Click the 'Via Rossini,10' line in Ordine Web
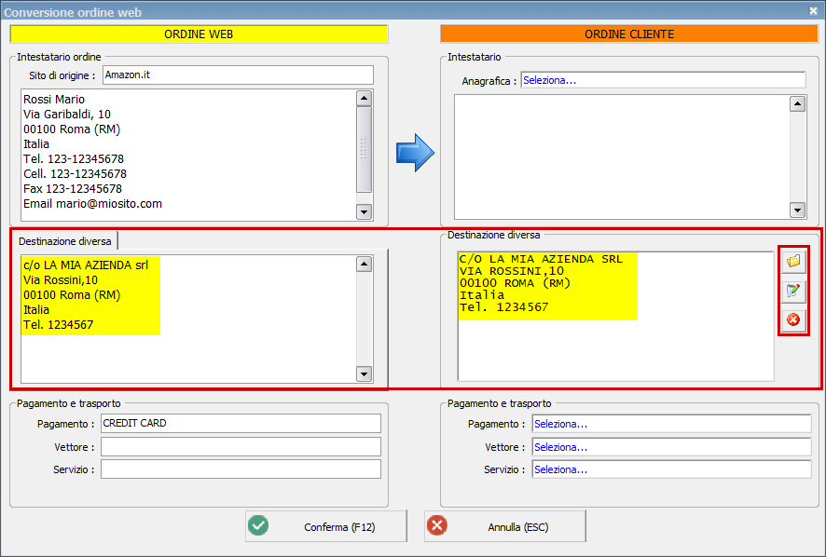Image resolution: width=826 pixels, height=557 pixels. pos(61,280)
